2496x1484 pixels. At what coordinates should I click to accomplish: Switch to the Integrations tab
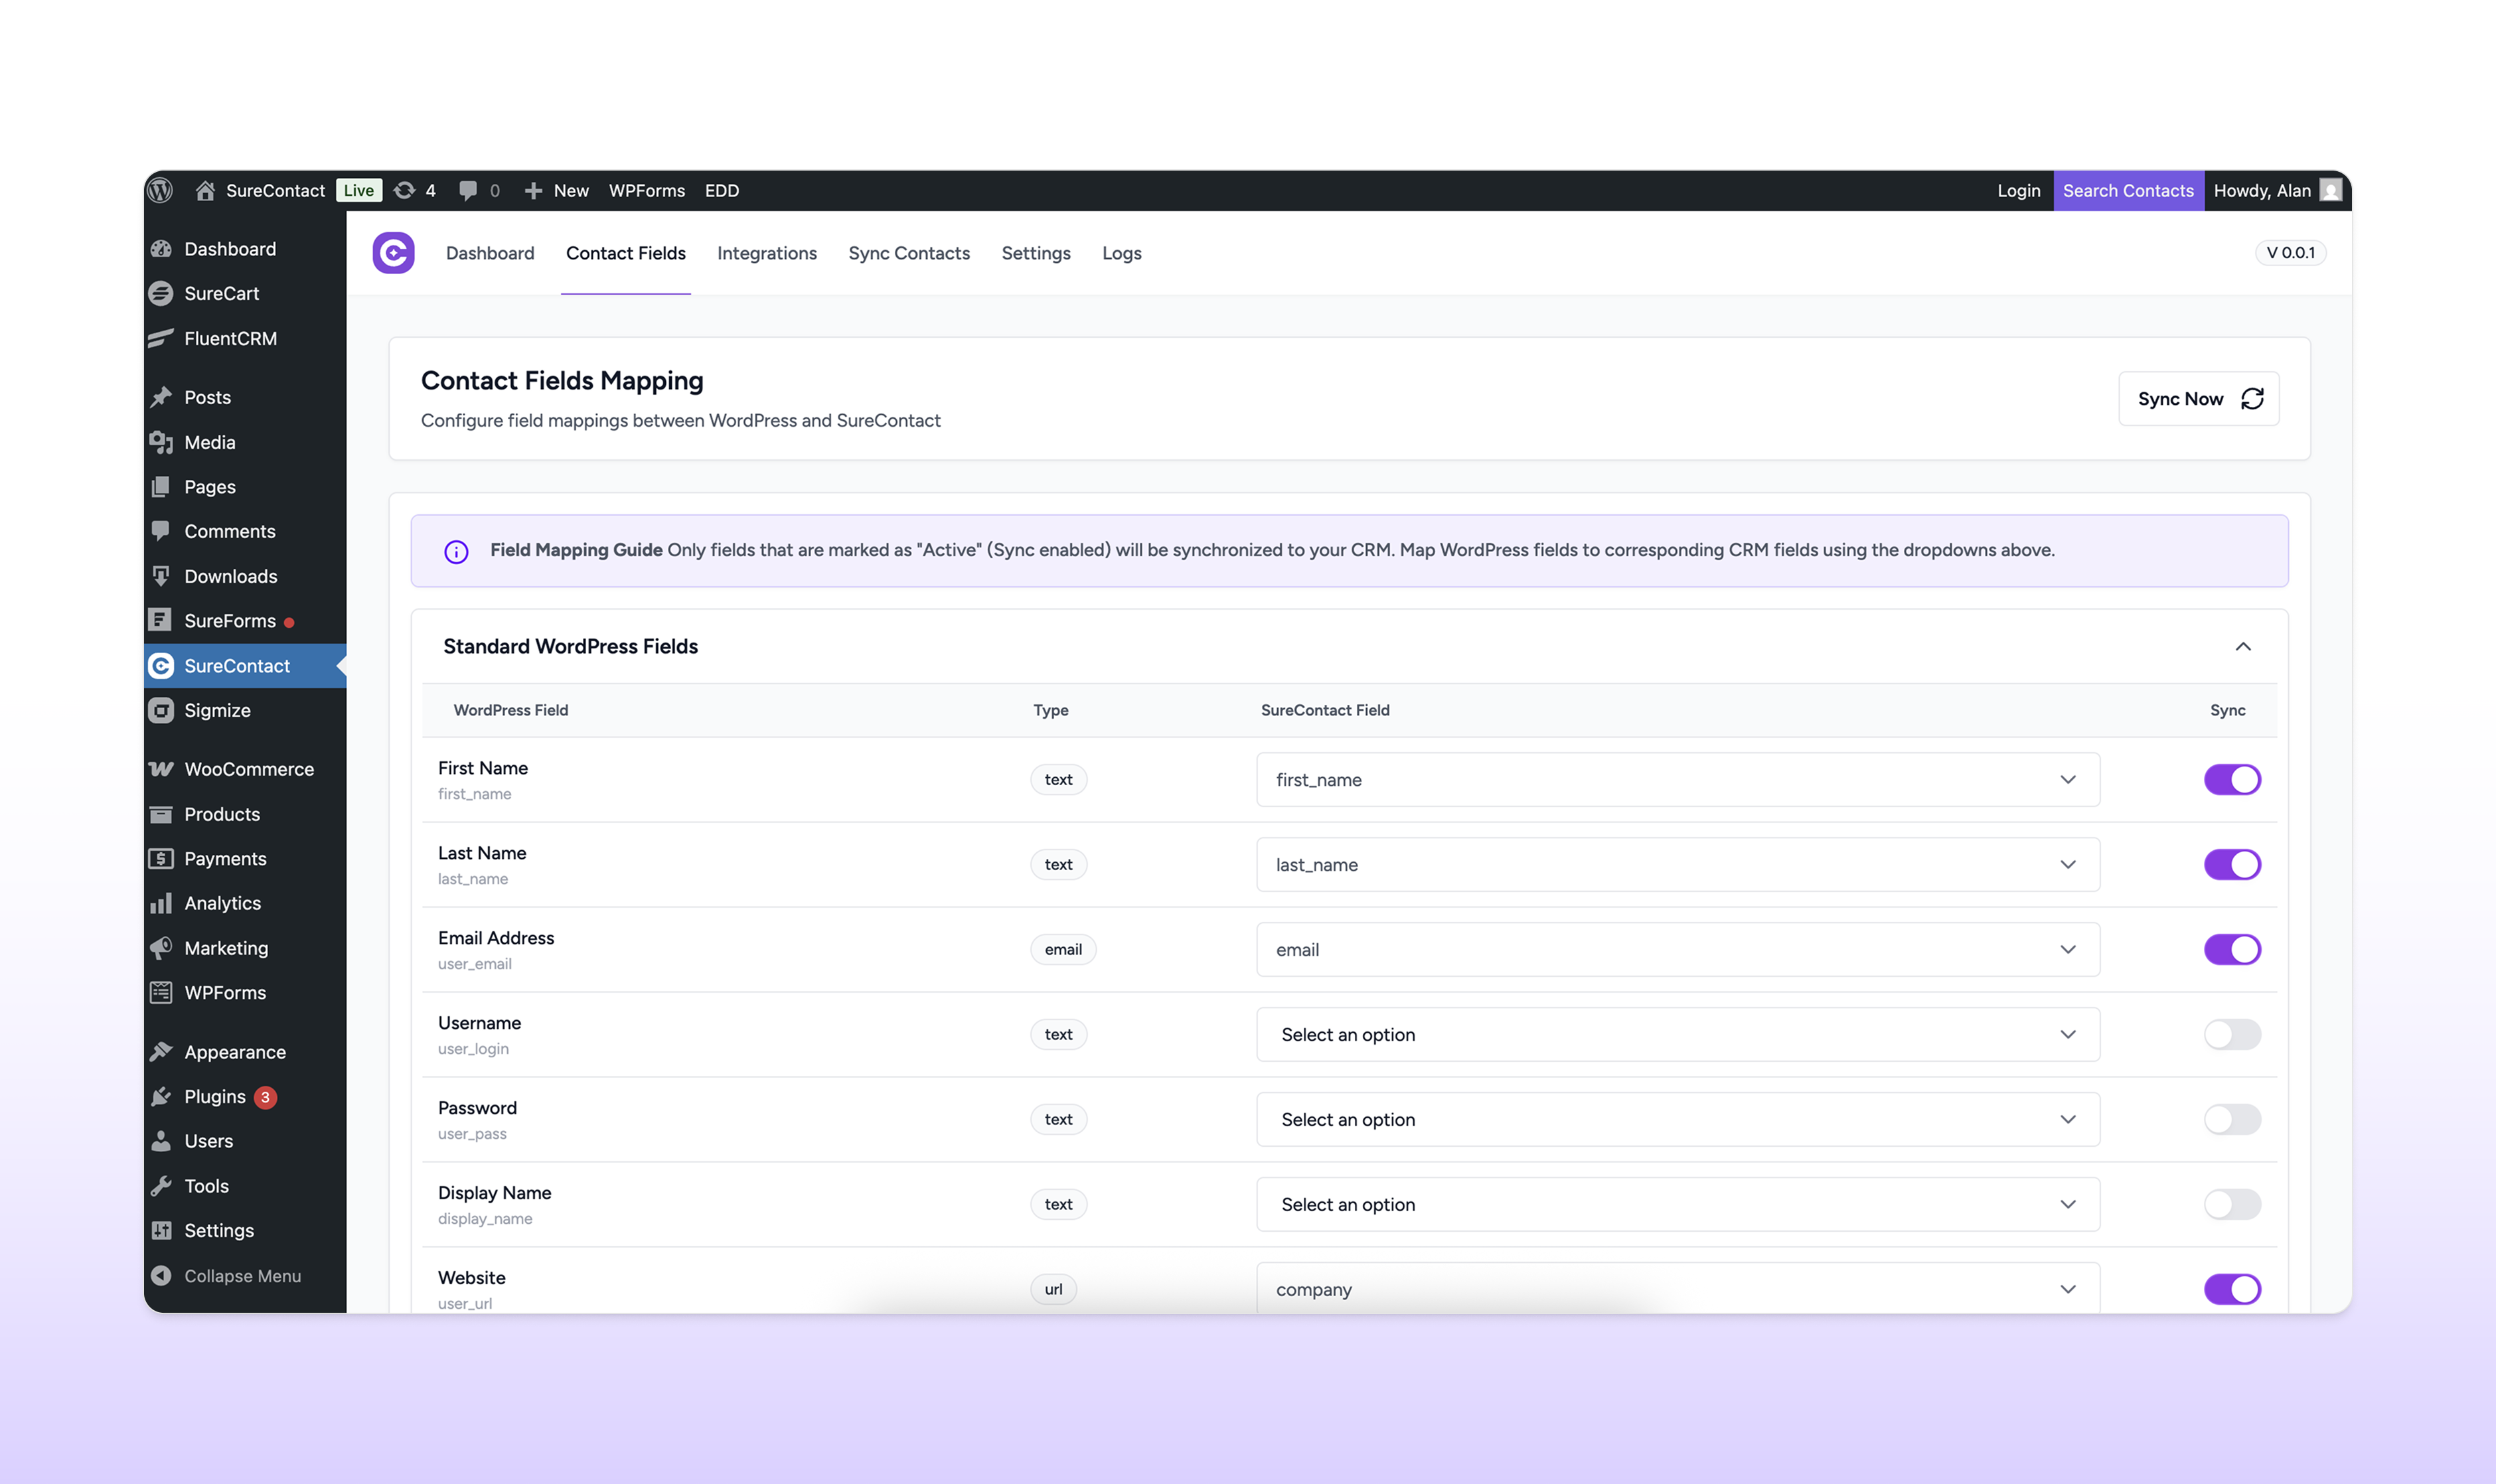tap(766, 253)
